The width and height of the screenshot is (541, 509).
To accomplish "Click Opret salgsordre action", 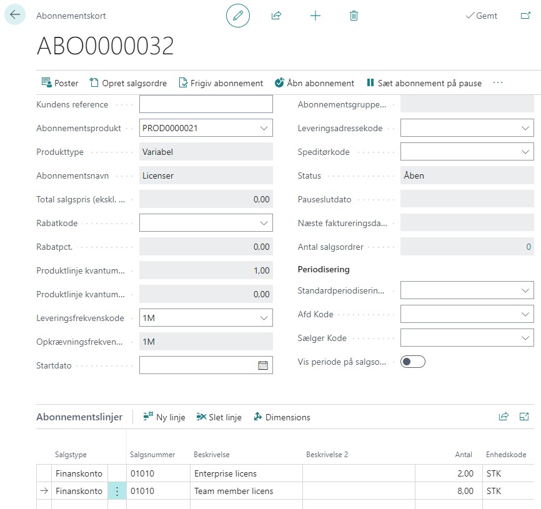I will point(128,83).
